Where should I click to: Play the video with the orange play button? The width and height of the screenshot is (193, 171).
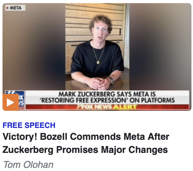(x=11, y=102)
